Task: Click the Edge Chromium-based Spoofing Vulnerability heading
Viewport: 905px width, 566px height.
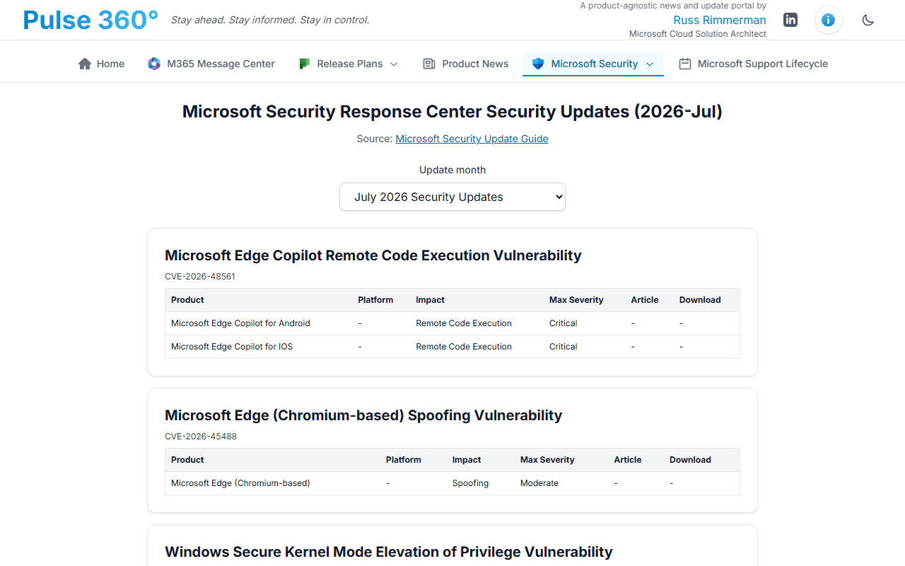Action: pos(363,415)
